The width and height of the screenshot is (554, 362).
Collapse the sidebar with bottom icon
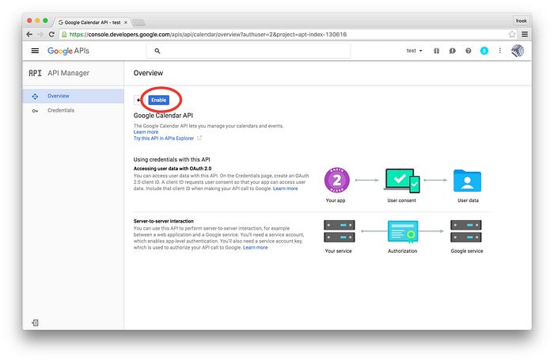tap(35, 322)
